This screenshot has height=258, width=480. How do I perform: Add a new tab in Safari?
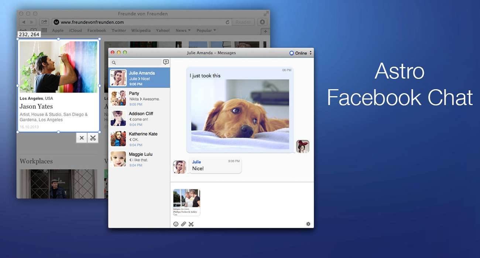265,32
